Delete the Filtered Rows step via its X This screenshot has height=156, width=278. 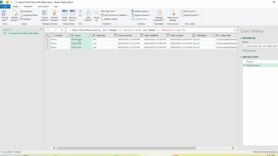[x=244, y=65]
